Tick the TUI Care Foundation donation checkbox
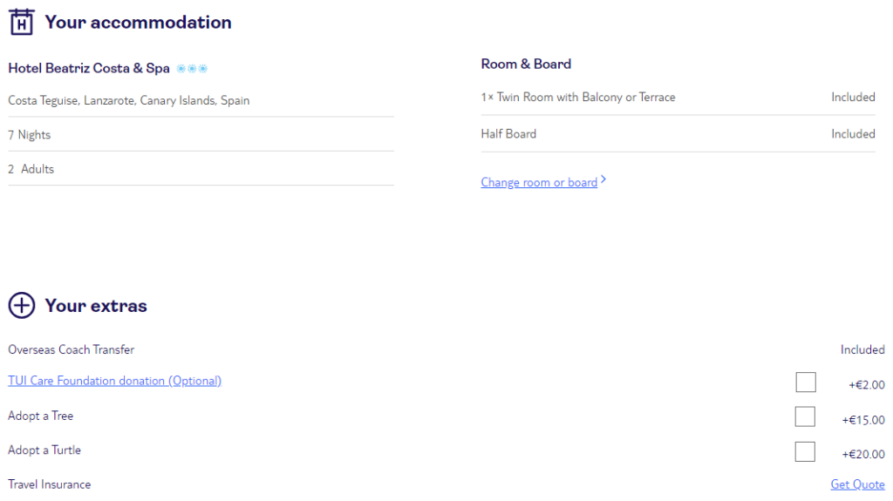This screenshot has width=893, height=501. 805,382
